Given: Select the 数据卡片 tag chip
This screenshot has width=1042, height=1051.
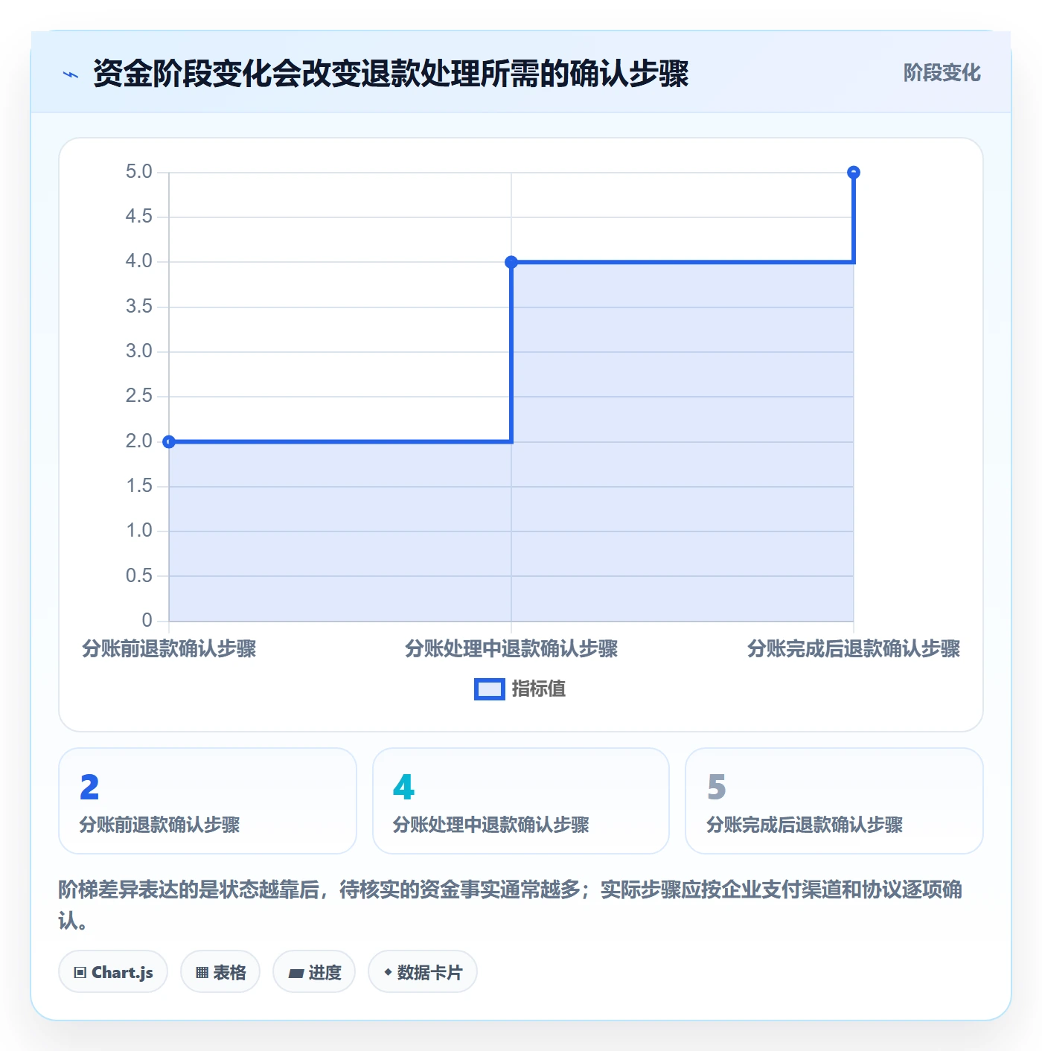Looking at the screenshot, I should pos(423,972).
